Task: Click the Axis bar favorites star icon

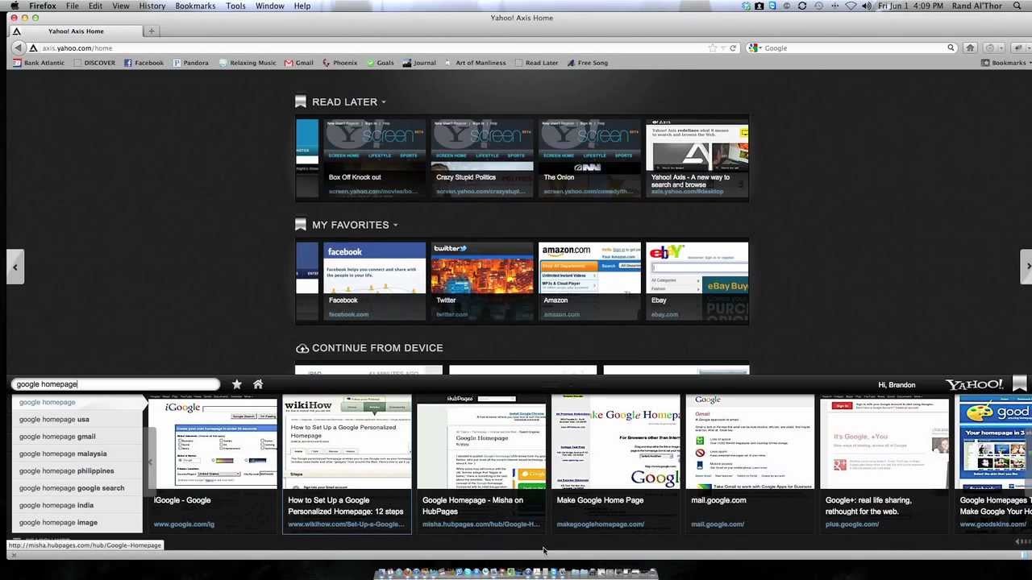Action: tap(236, 384)
